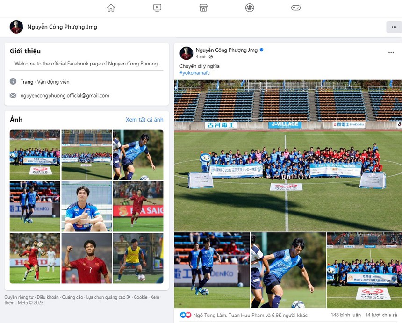Image resolution: width=402 pixels, height=323 pixels.
Task: Open the post's three-dots options menu
Action: [391, 52]
